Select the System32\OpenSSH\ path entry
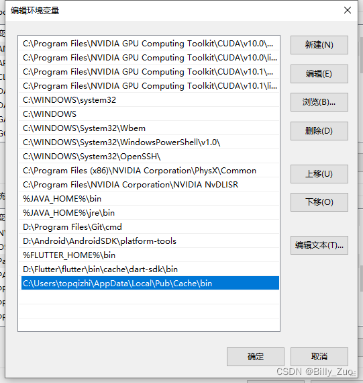363x383 pixels. tap(149, 157)
